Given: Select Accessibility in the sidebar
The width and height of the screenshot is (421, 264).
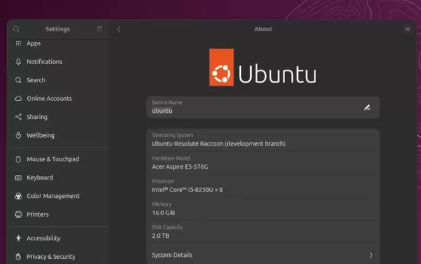Looking at the screenshot, I should (x=59, y=238).
